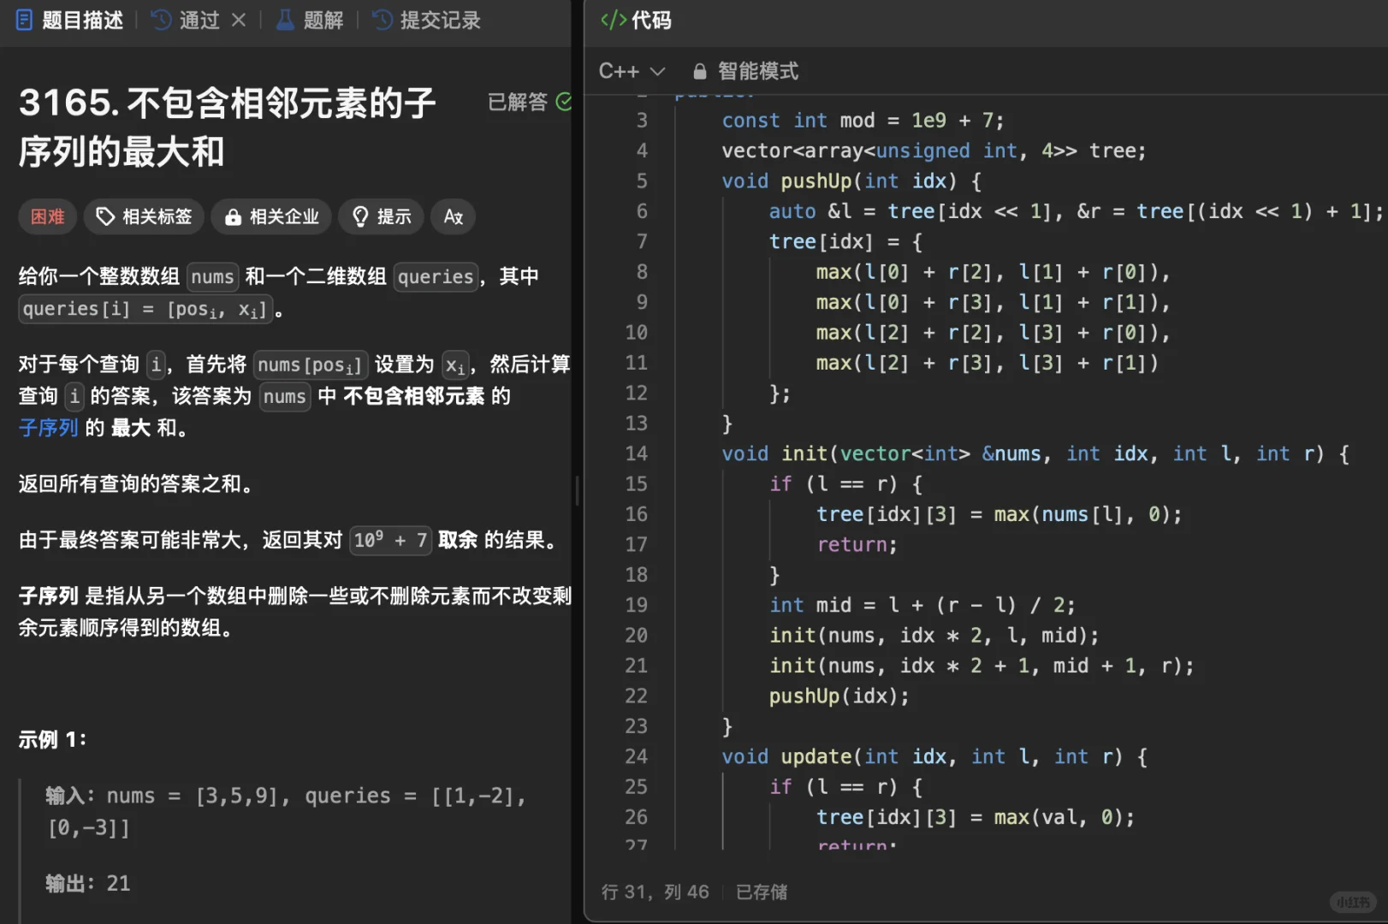Click code line number 24

click(x=636, y=756)
